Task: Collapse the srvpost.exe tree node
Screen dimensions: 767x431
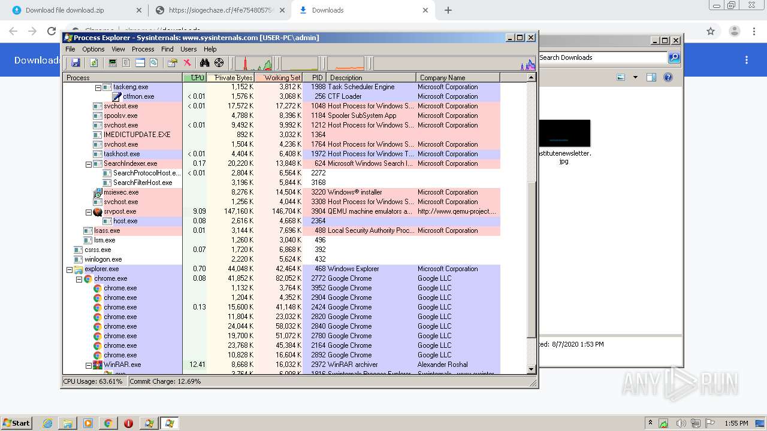Action: (x=89, y=212)
